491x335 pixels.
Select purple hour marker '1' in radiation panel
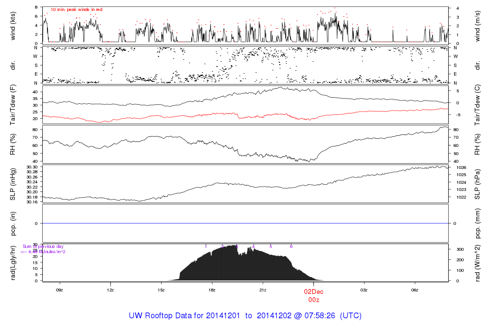(x=206, y=246)
